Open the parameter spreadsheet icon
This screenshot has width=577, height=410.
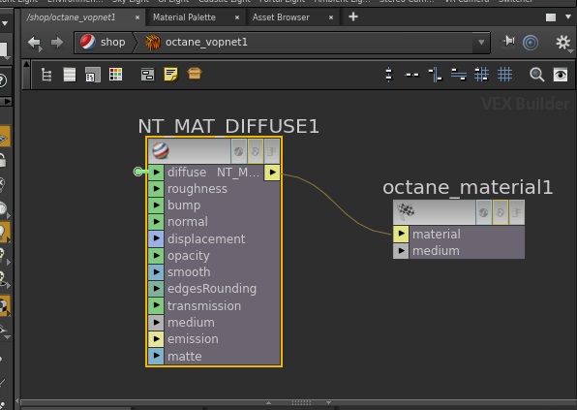point(92,75)
